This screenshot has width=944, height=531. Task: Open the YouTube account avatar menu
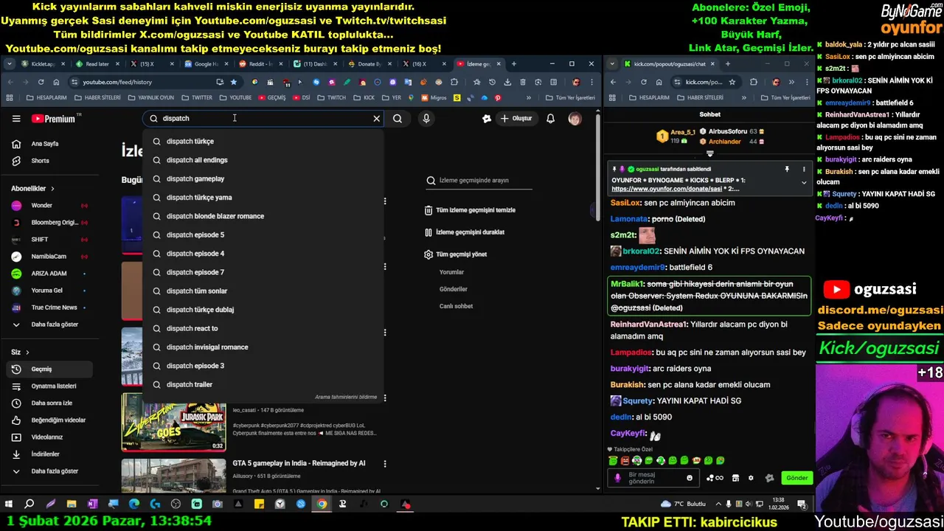(x=575, y=118)
